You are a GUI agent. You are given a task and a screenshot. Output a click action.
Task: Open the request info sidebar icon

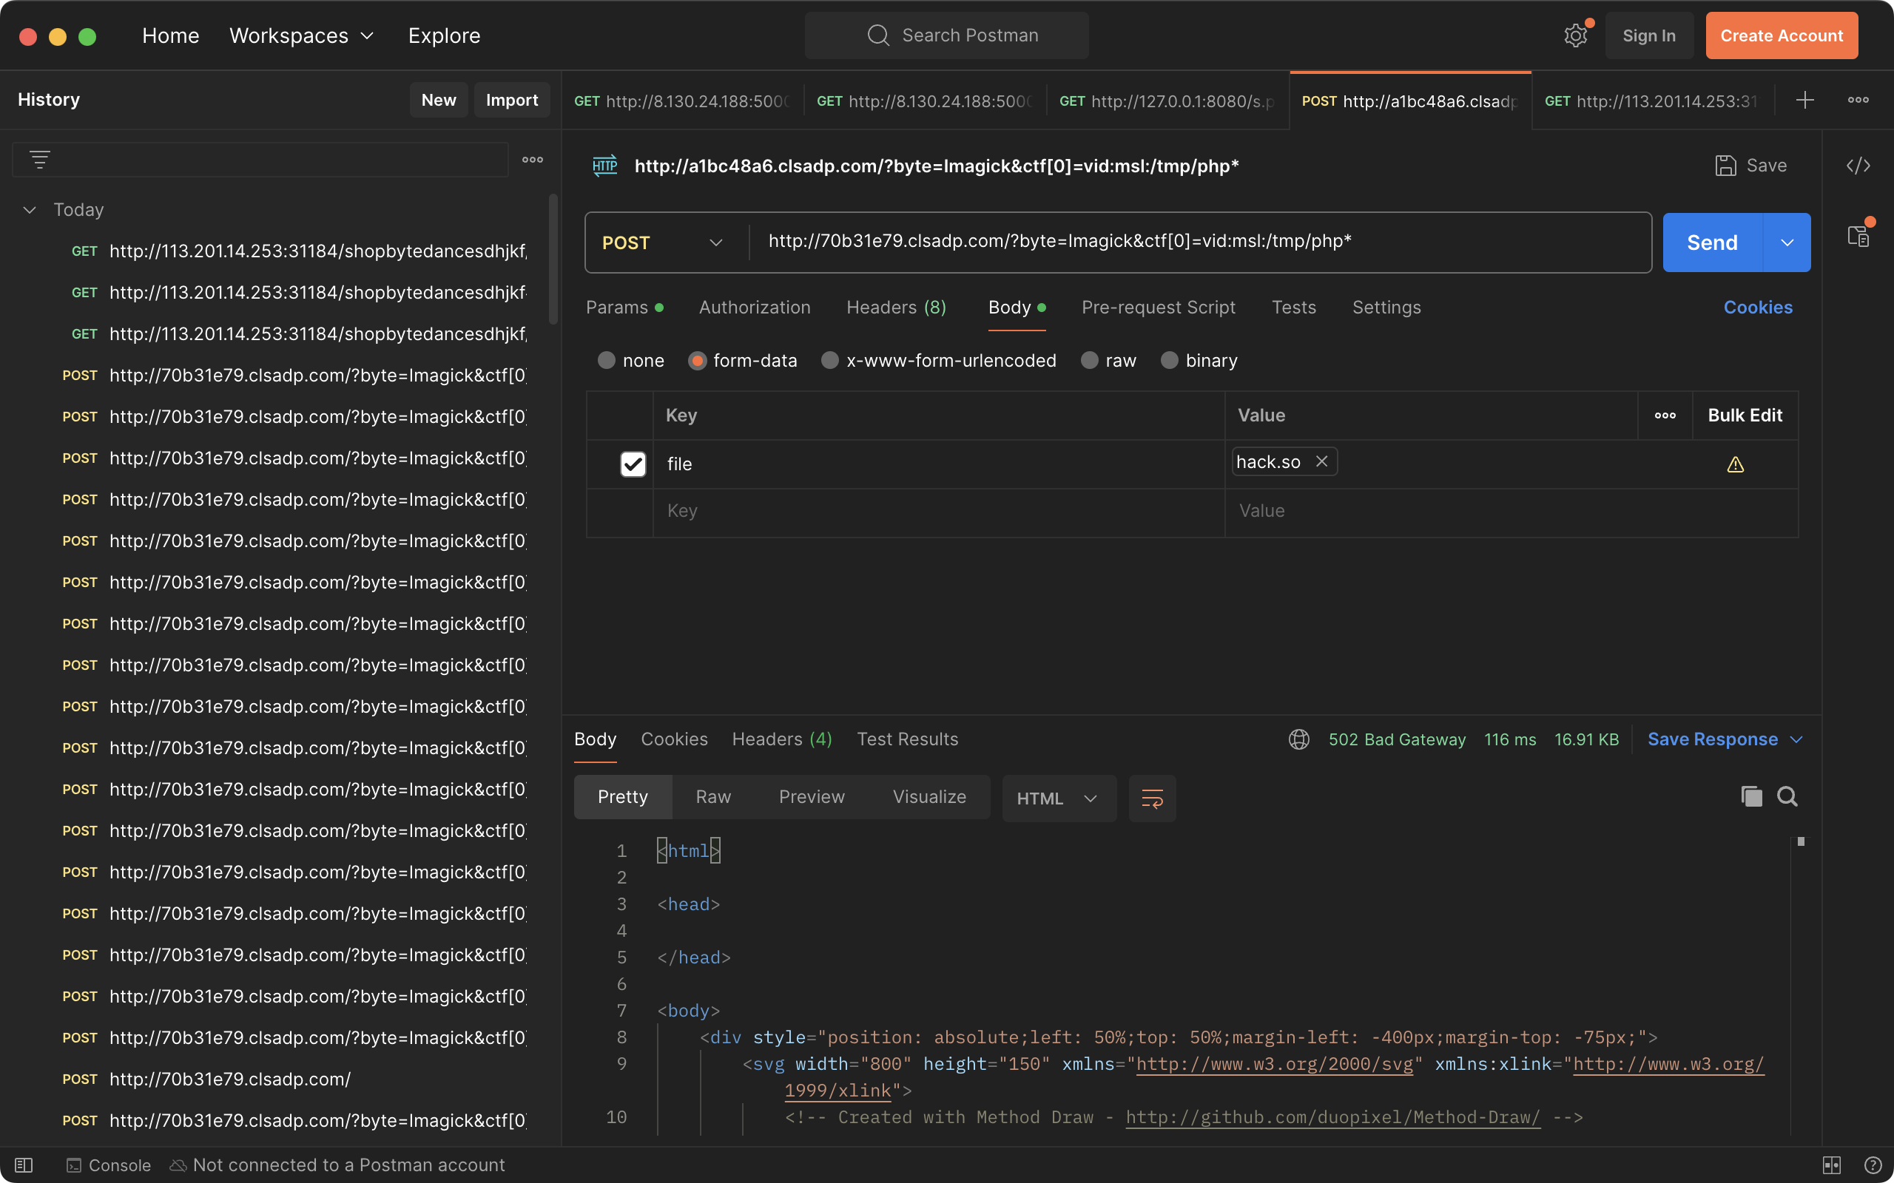point(1858,236)
